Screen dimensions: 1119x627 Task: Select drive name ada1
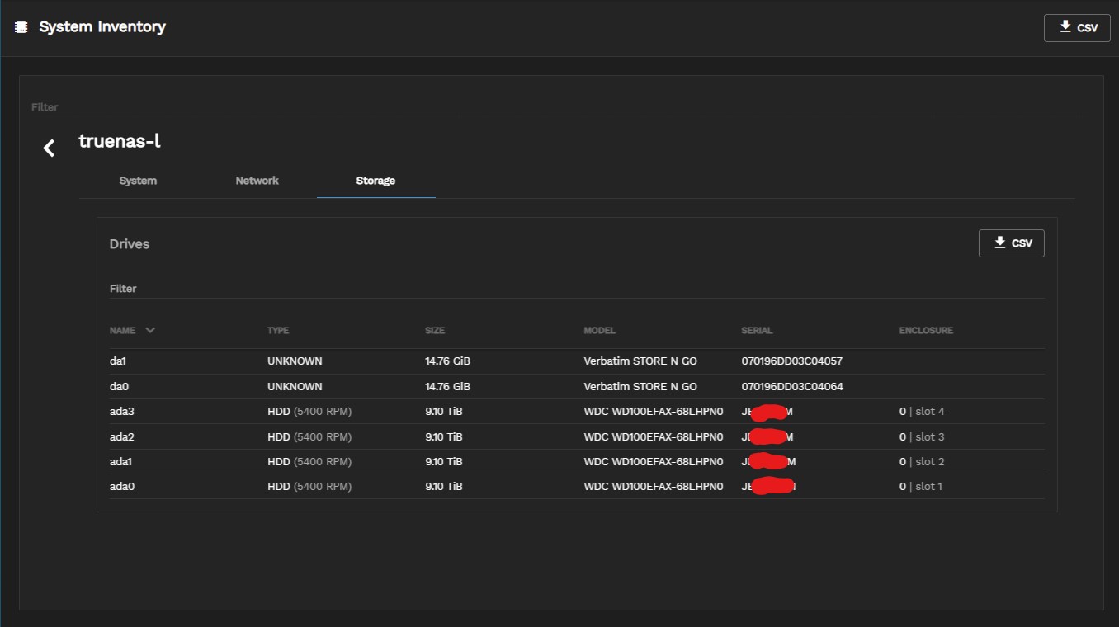(122, 462)
